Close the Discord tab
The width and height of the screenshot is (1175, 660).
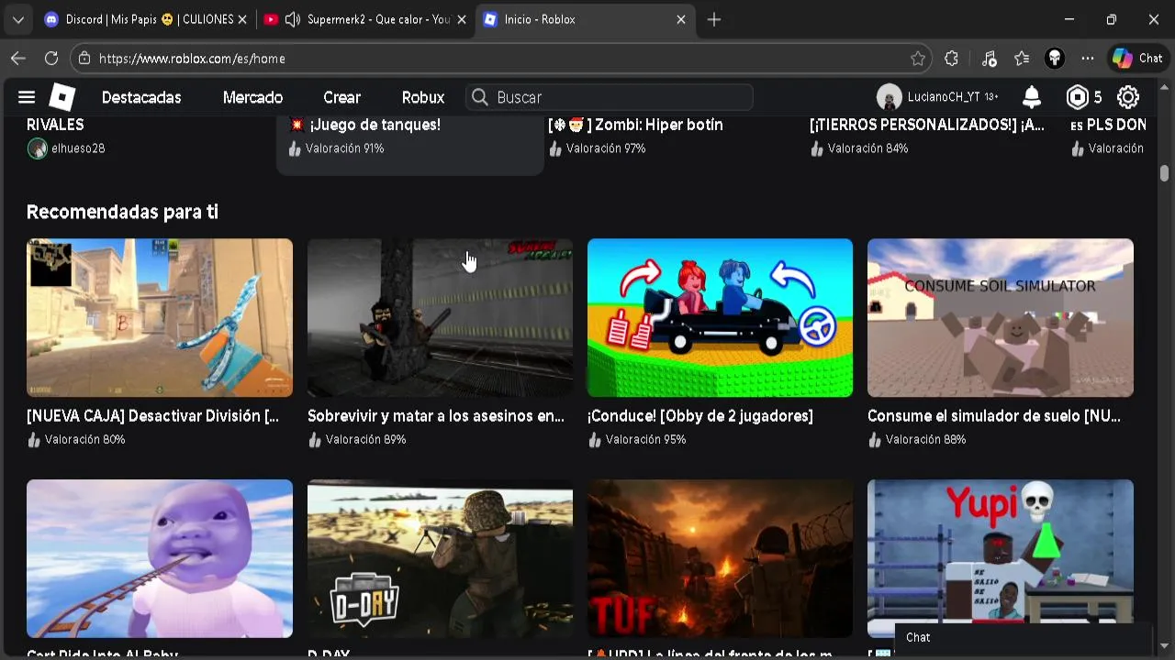pyautogui.click(x=242, y=19)
